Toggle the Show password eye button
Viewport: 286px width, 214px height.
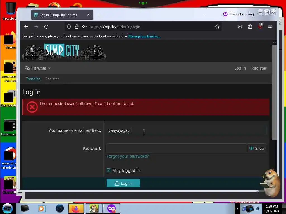pos(257,148)
